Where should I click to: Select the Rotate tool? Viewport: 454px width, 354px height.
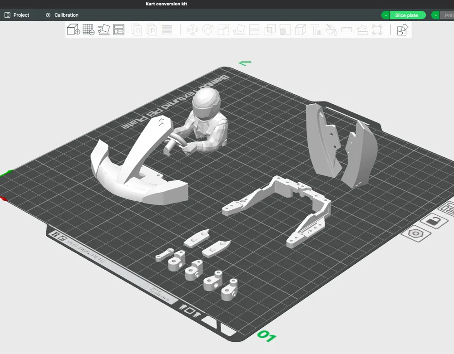(208, 30)
